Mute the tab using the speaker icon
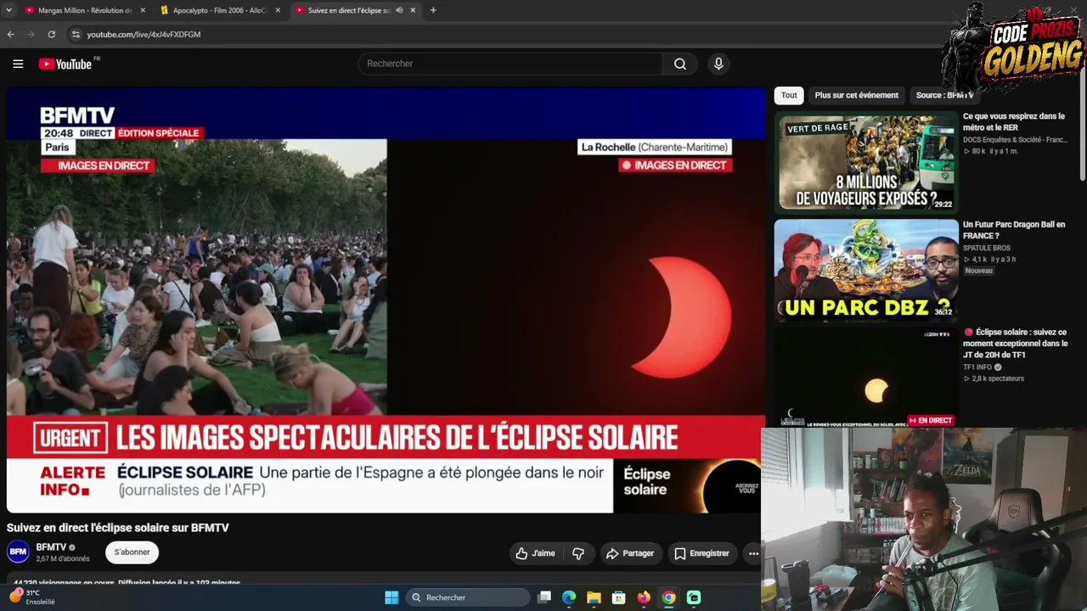This screenshot has height=611, width=1087. (398, 10)
